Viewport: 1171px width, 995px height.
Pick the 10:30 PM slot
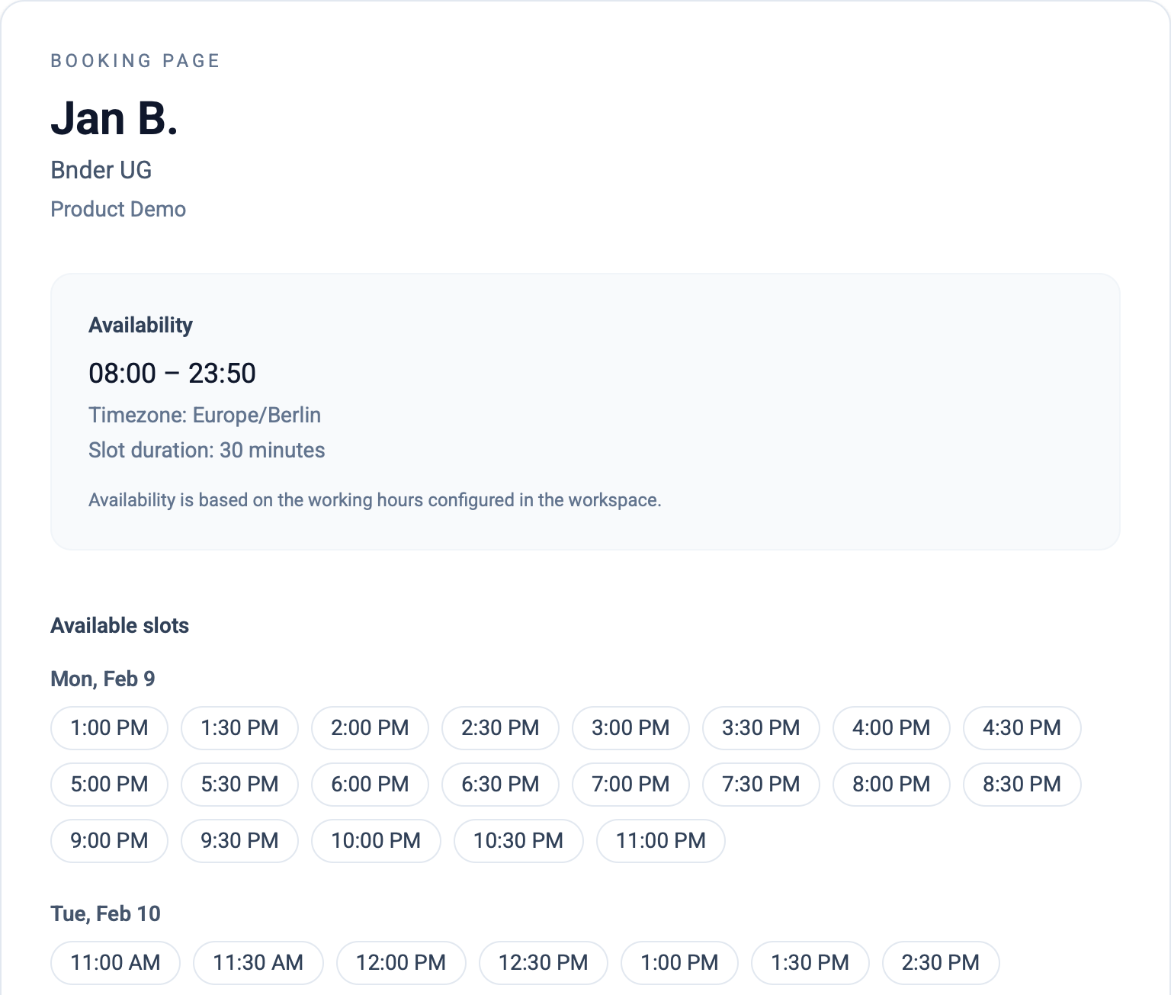point(518,840)
